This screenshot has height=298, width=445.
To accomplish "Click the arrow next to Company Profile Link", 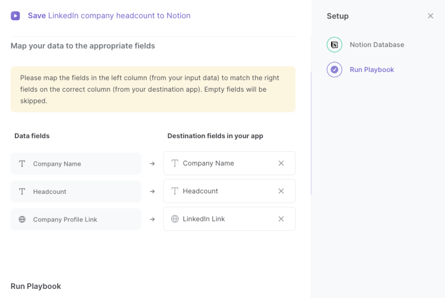I will [152, 219].
